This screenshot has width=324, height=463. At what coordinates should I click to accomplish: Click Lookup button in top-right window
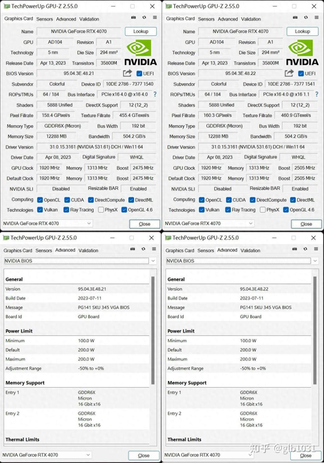[x=302, y=31]
